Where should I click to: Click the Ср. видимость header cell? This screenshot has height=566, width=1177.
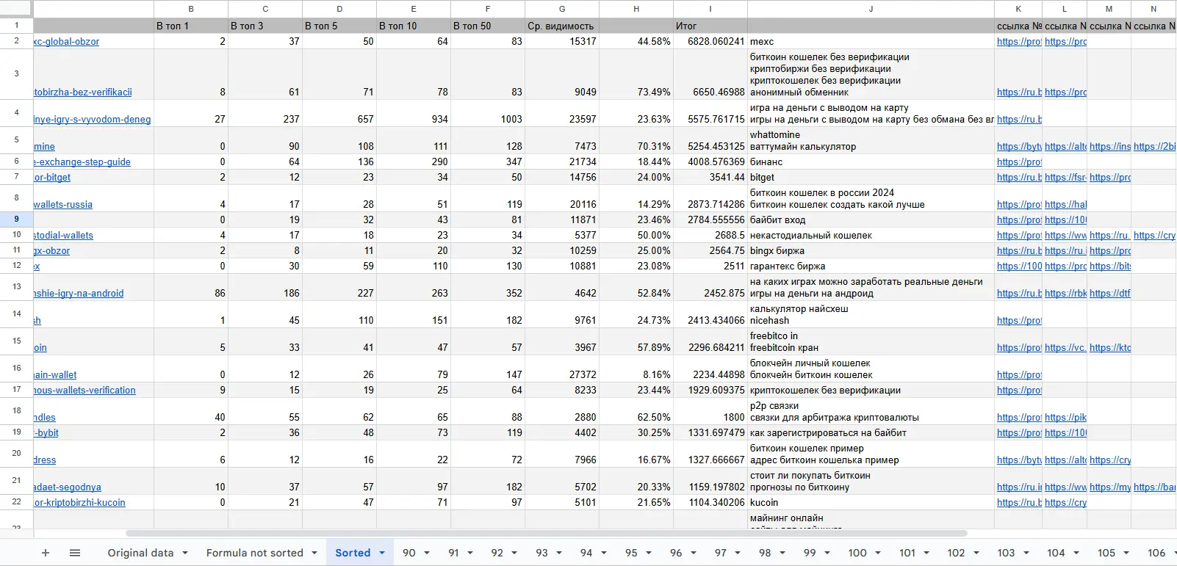tap(561, 26)
